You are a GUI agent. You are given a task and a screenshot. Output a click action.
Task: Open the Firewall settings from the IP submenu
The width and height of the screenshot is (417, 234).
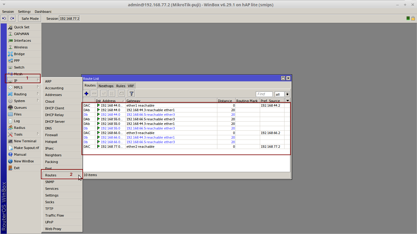[51, 135]
